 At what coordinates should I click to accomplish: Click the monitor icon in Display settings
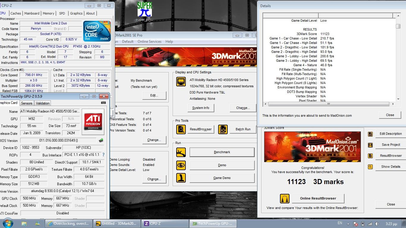pyautogui.click(x=181, y=82)
